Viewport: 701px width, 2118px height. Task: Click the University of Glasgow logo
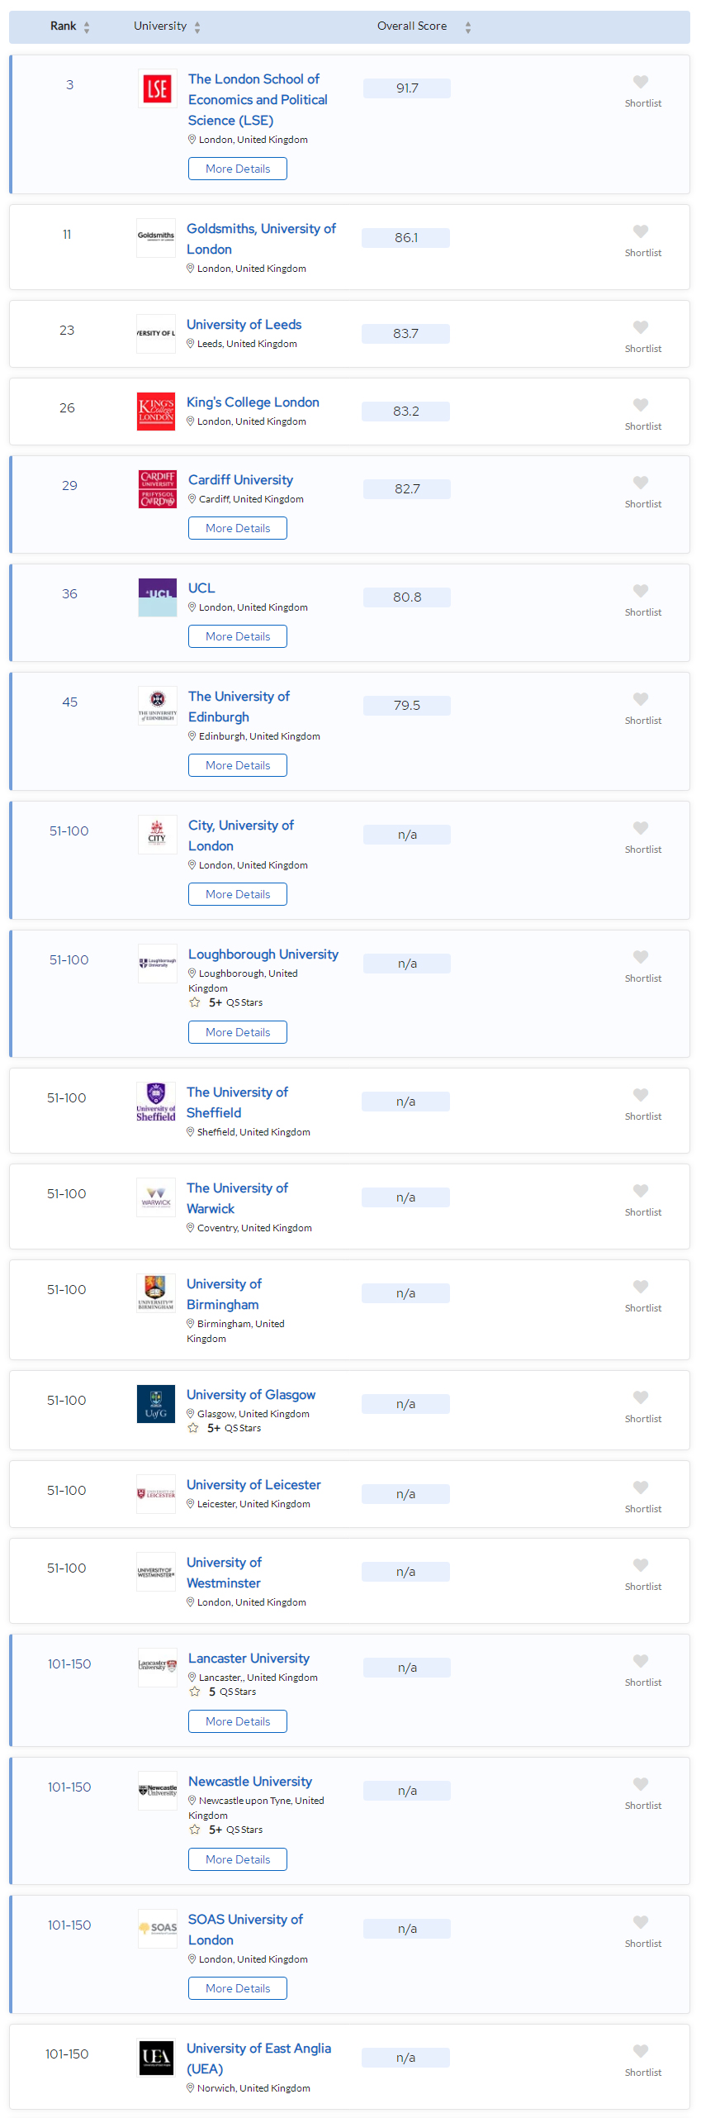[156, 1403]
